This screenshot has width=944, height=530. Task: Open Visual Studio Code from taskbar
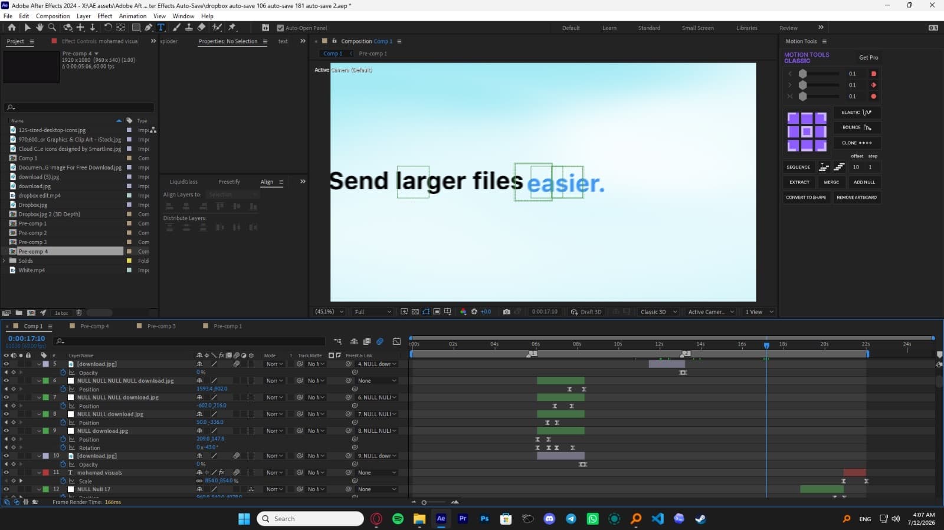(x=657, y=519)
